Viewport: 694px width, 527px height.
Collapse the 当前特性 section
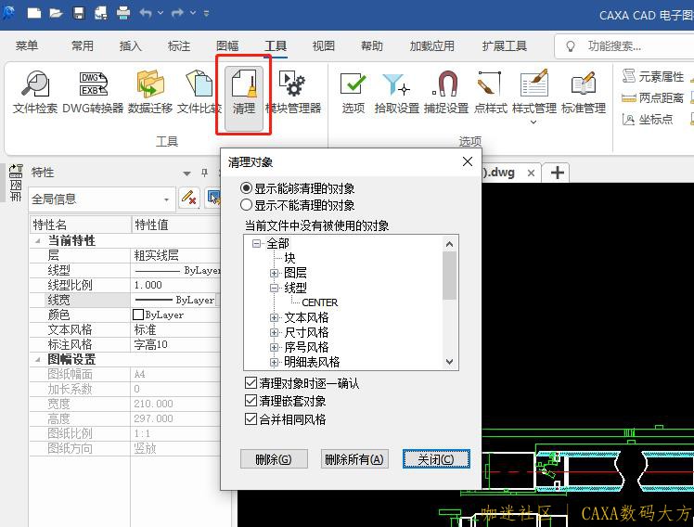[x=38, y=241]
